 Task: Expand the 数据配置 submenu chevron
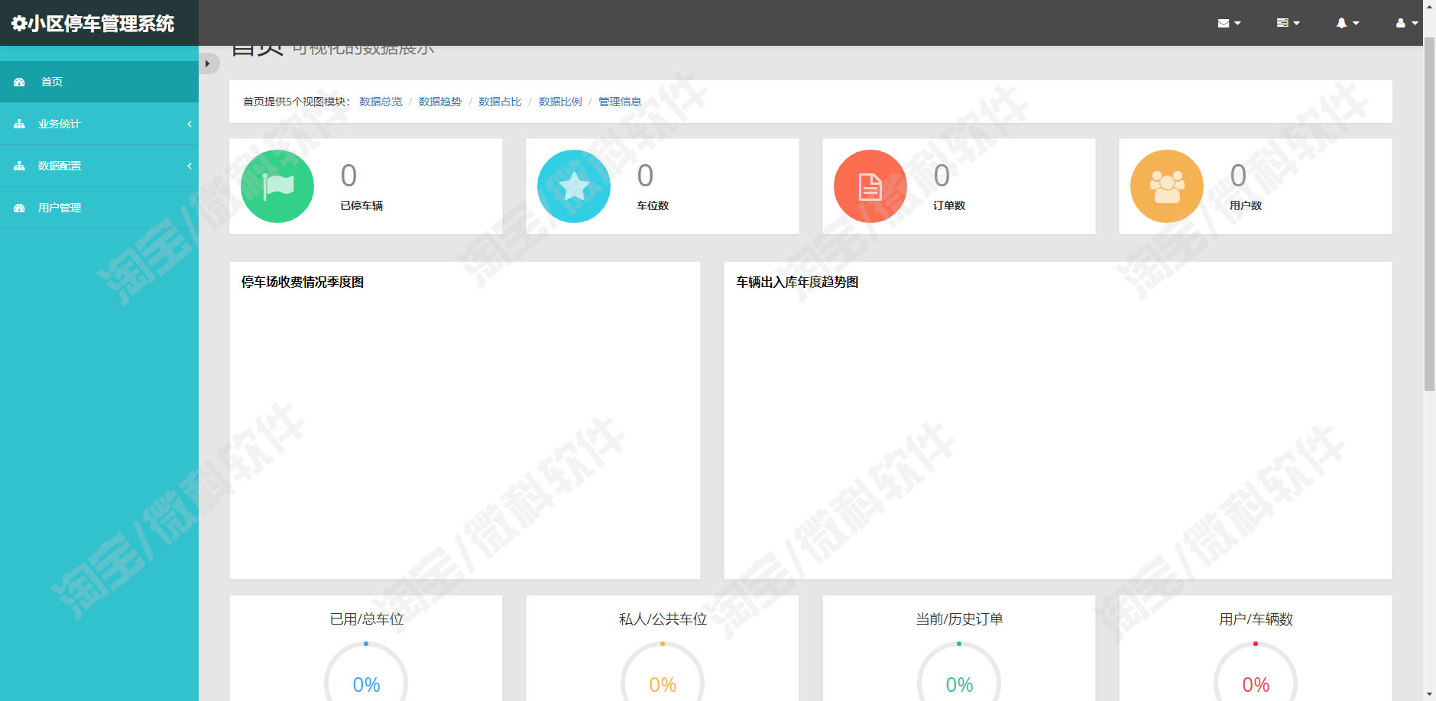coord(190,166)
